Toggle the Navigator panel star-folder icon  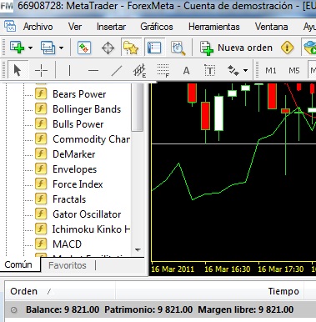click(x=131, y=48)
